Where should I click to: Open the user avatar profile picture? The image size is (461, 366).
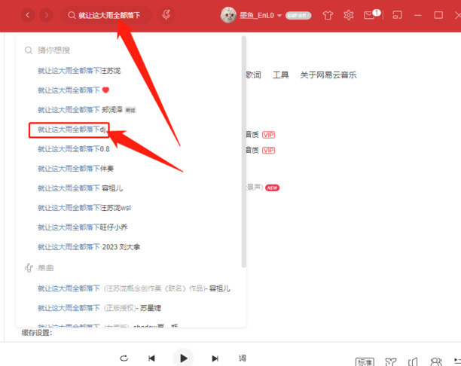tap(228, 15)
